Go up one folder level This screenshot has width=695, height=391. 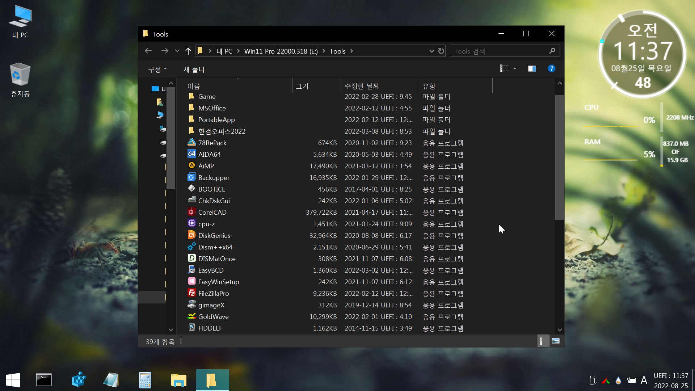coord(188,51)
